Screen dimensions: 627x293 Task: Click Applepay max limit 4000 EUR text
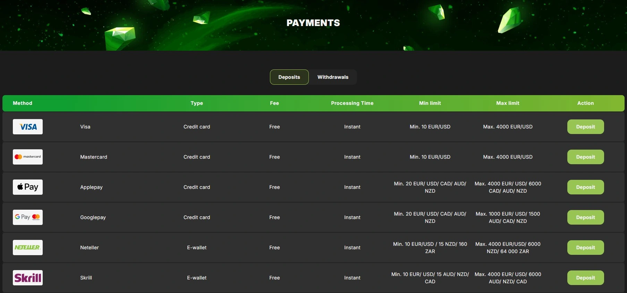tap(508, 187)
